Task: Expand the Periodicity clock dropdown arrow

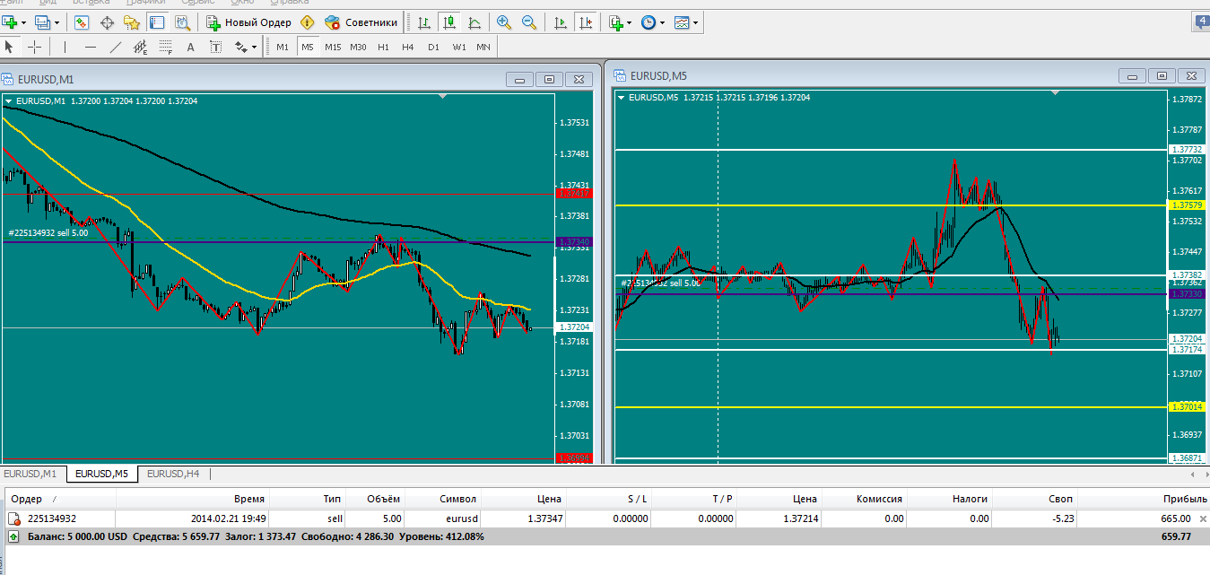Action: (662, 22)
